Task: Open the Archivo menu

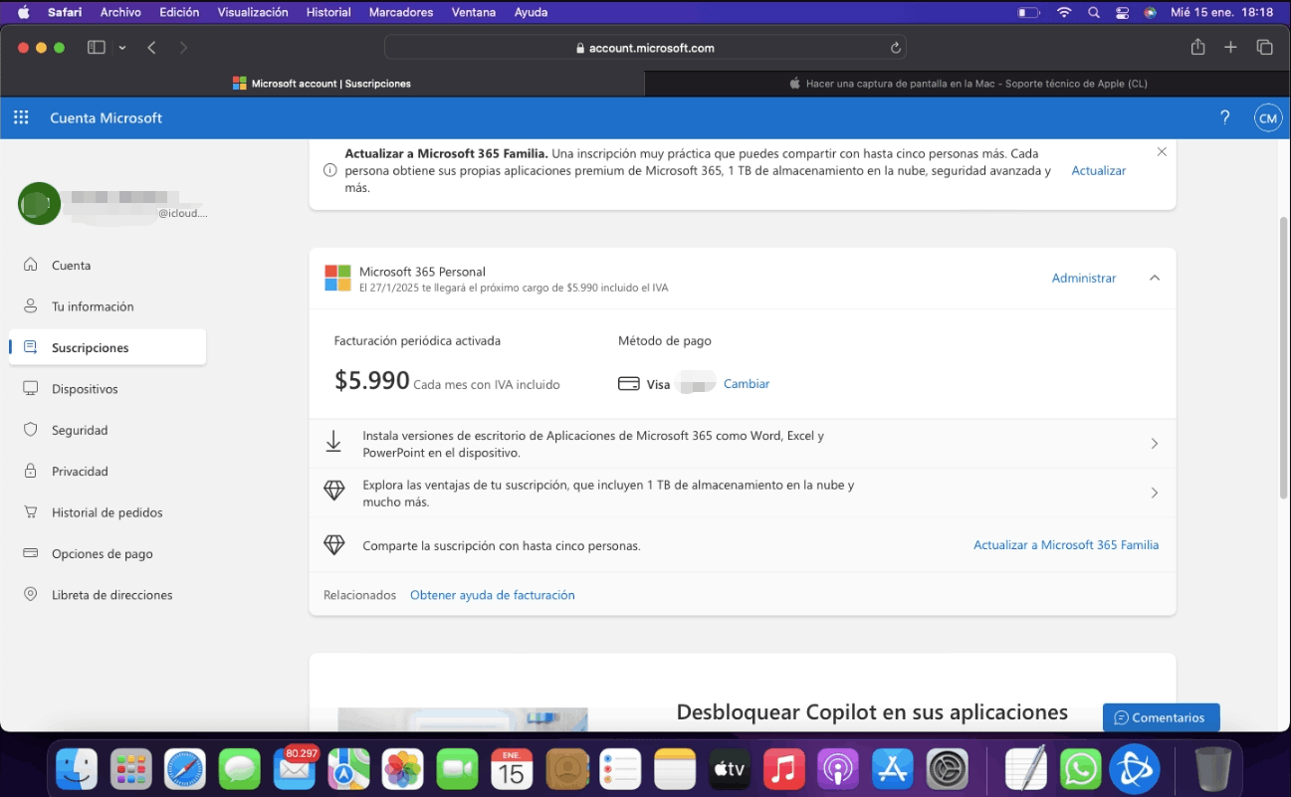Action: pos(120,12)
